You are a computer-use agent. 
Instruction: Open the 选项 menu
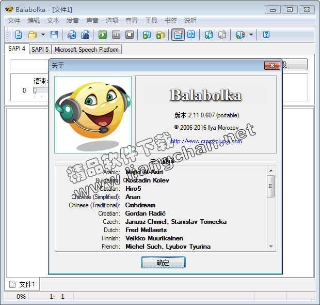click(x=112, y=21)
